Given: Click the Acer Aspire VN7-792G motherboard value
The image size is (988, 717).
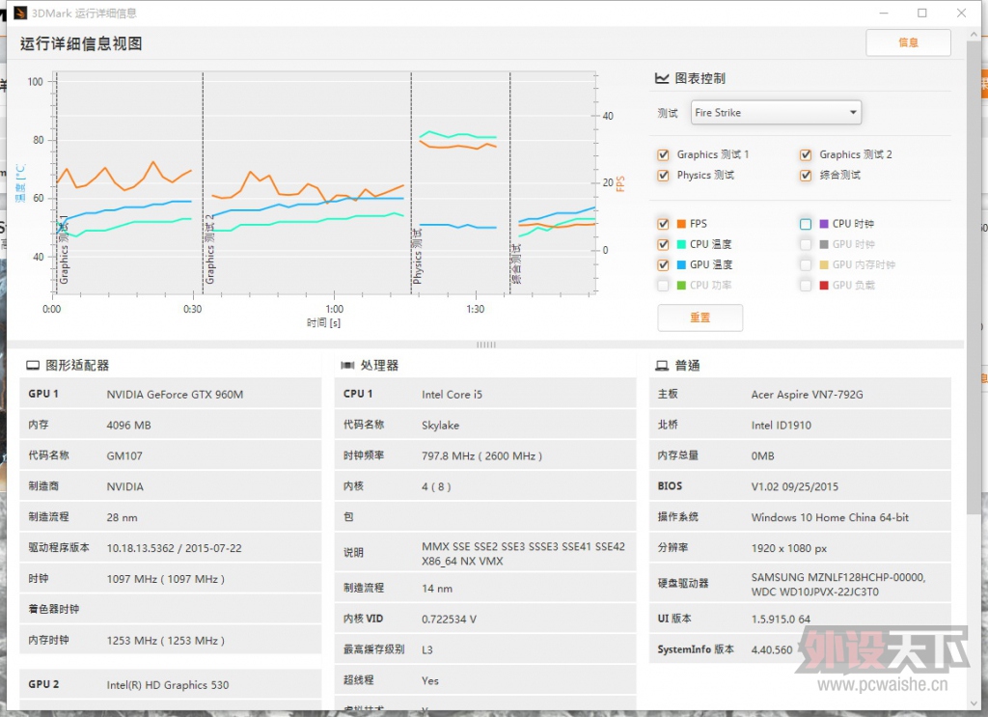Looking at the screenshot, I should click(x=808, y=395).
